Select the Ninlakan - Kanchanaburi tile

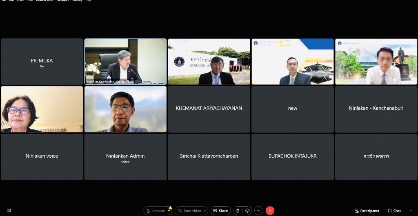376,109
